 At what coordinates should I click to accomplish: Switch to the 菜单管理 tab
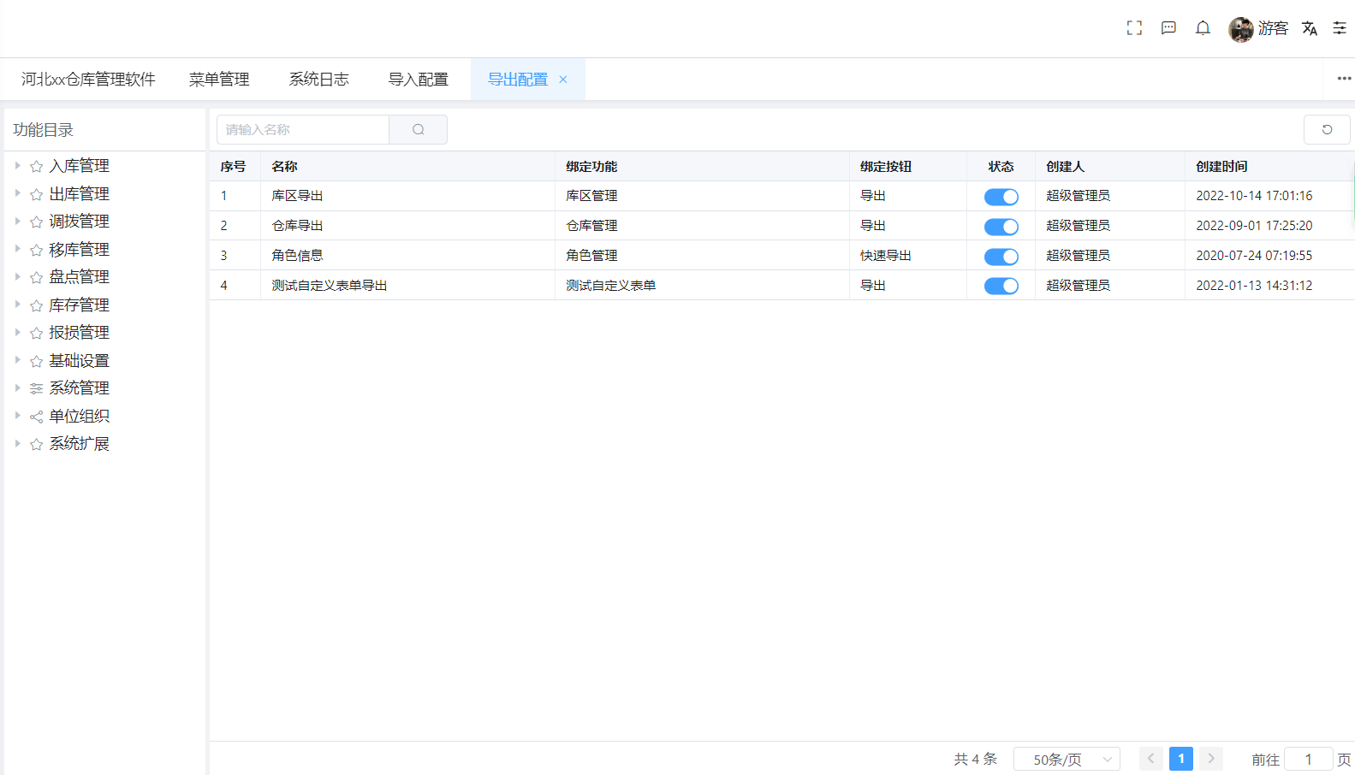pyautogui.click(x=219, y=80)
